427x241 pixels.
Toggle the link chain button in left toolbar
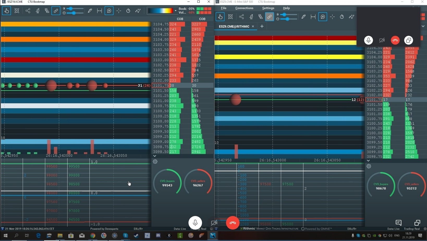pyautogui.click(x=56, y=11)
